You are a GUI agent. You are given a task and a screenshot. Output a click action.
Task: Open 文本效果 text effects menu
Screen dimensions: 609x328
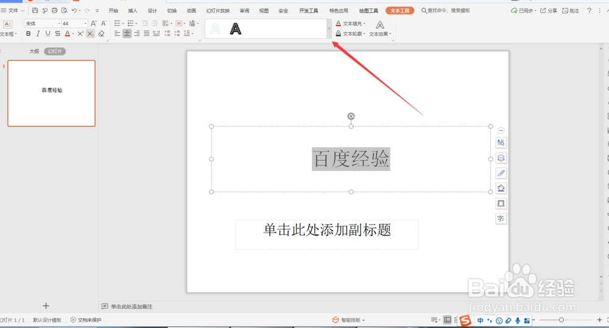(380, 29)
